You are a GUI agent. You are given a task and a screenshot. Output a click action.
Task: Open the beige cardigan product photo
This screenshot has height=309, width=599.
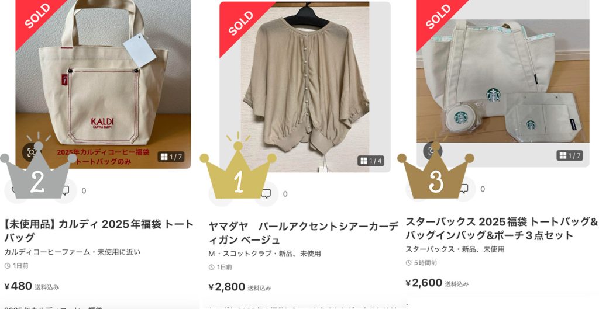305,87
